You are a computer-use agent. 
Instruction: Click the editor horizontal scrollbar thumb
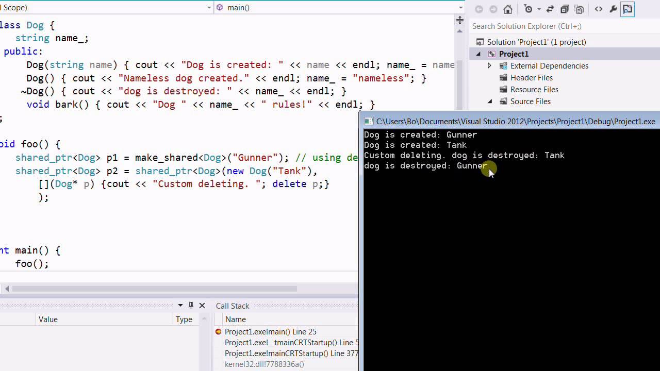coord(154,289)
